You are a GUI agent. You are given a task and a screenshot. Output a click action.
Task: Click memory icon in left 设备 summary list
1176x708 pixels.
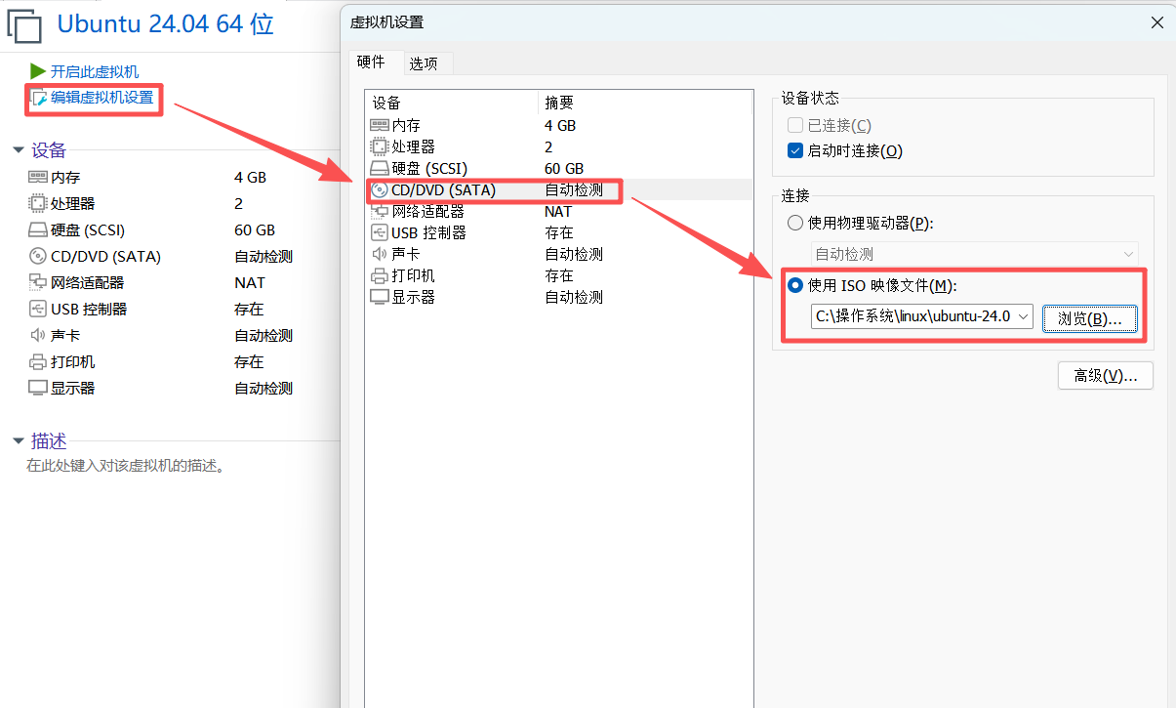coord(38,178)
